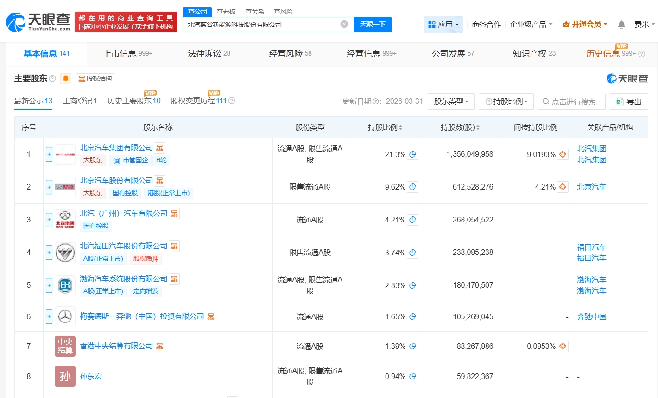Click help icon next to 主要股东
The image size is (658, 398).
52,78
